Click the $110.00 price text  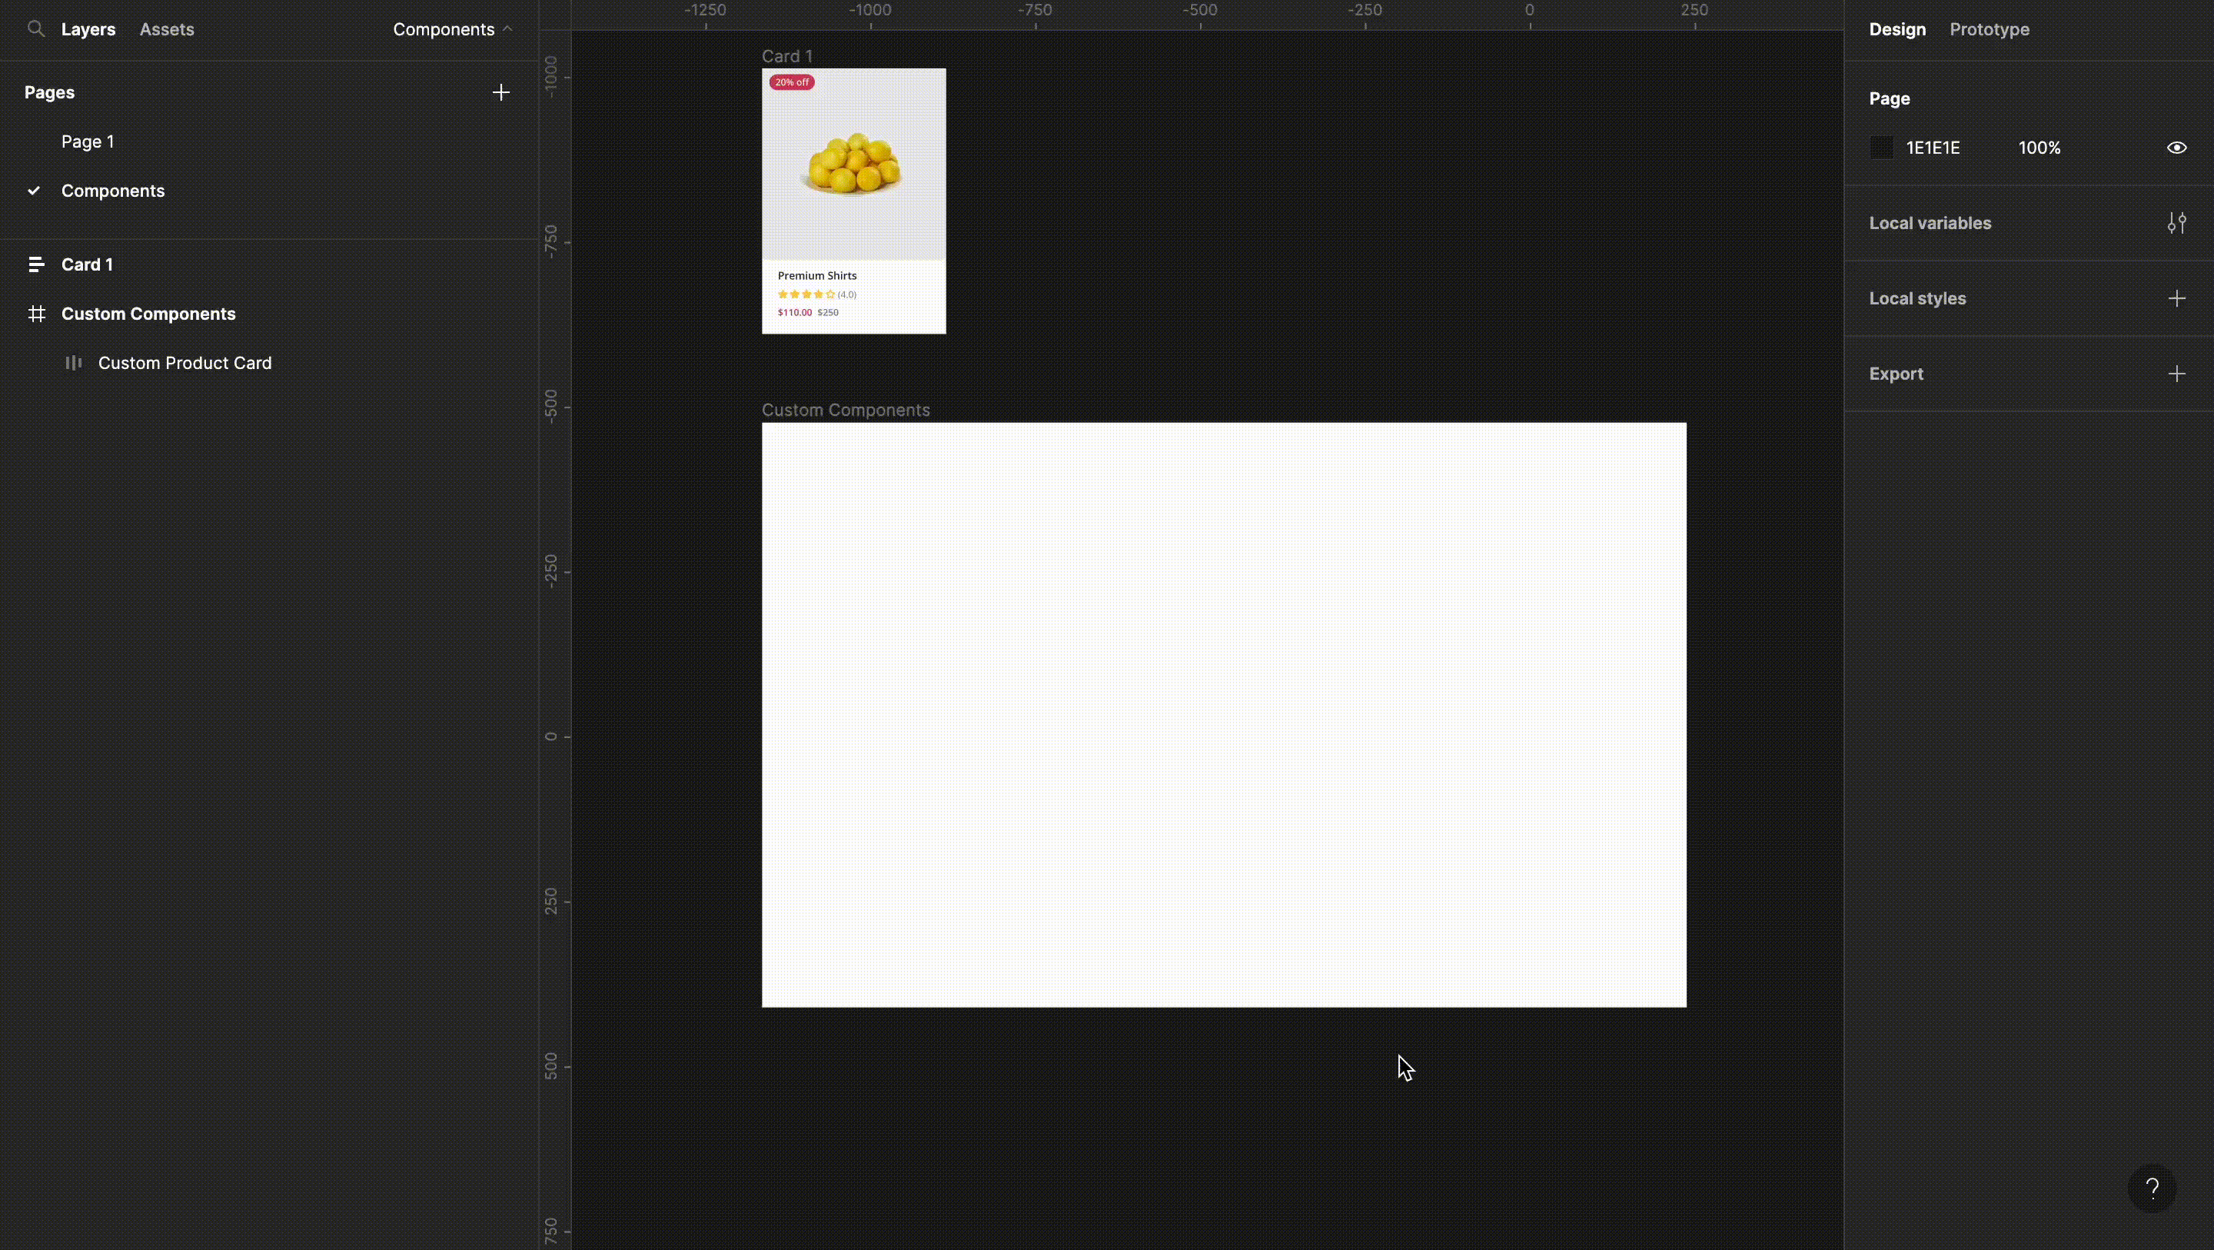(x=794, y=312)
